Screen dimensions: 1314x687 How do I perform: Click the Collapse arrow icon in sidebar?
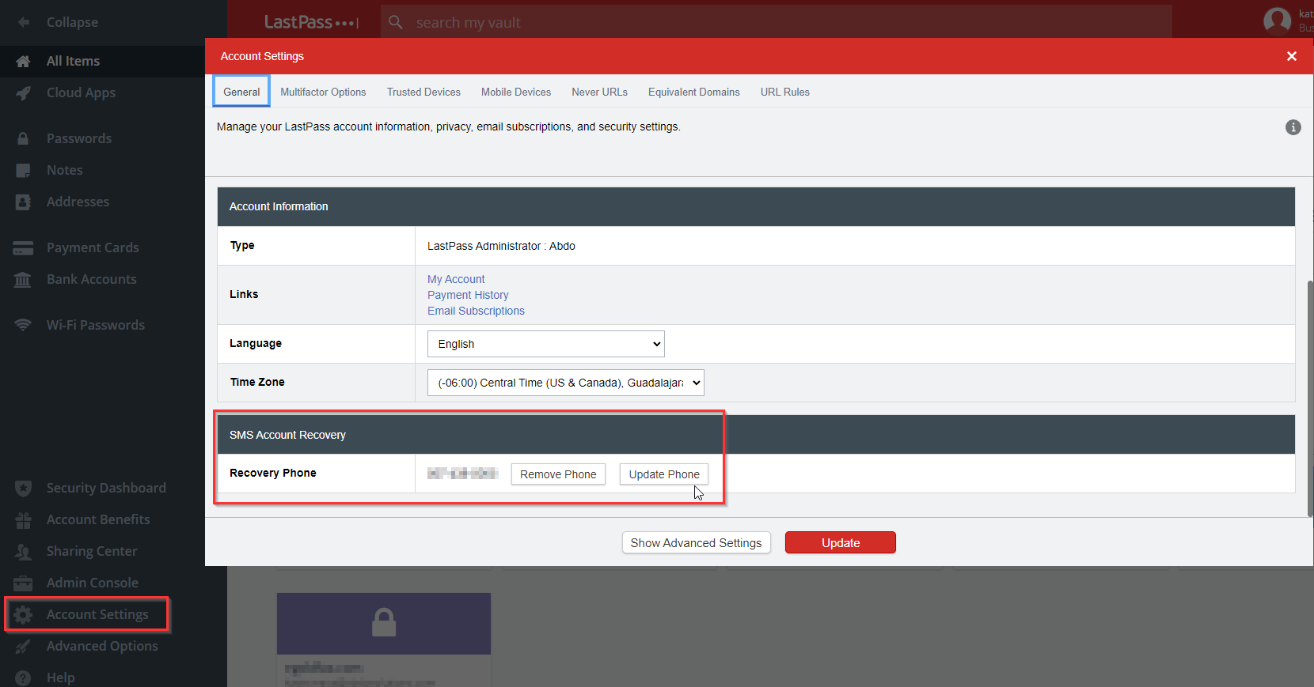[24, 22]
